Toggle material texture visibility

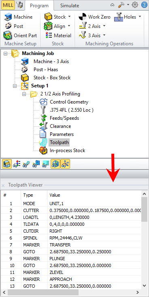(x=17, y=164)
